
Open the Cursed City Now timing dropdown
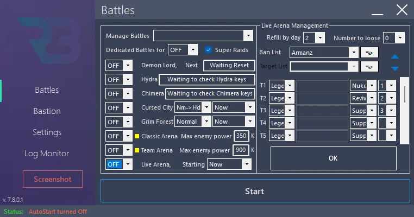[234, 107]
